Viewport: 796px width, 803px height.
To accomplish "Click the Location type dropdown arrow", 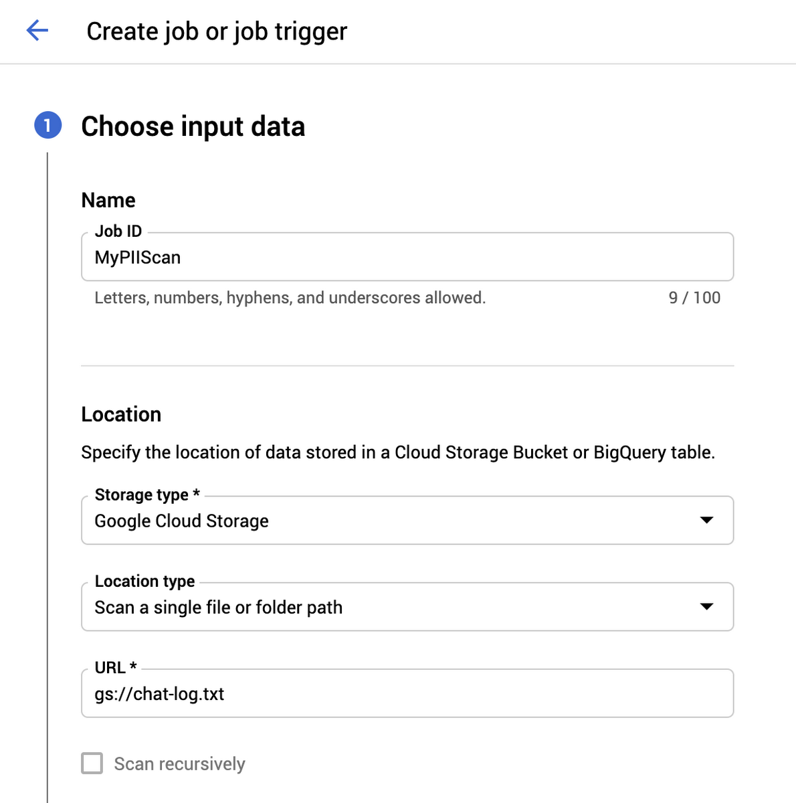I will point(706,607).
